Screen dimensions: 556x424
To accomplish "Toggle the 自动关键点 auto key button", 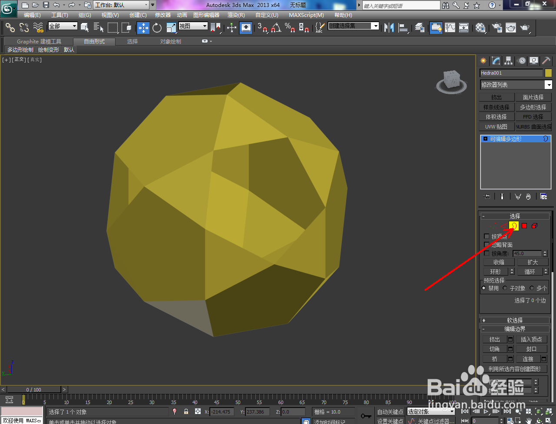I will (390, 411).
